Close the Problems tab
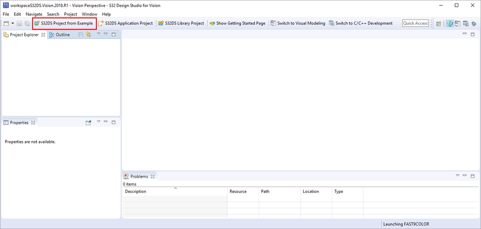Viewport: 481px width, 229px height. 153,176
